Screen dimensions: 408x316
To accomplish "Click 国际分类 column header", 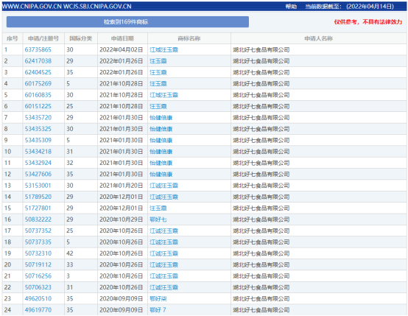I will pyautogui.click(x=81, y=38).
